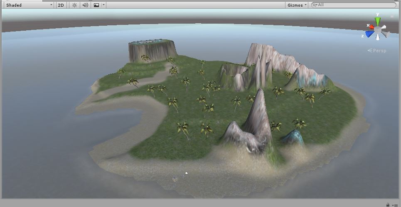Click the scene search field
Image resolution: width=401 pixels, height=207 pixels.
(x=354, y=5)
